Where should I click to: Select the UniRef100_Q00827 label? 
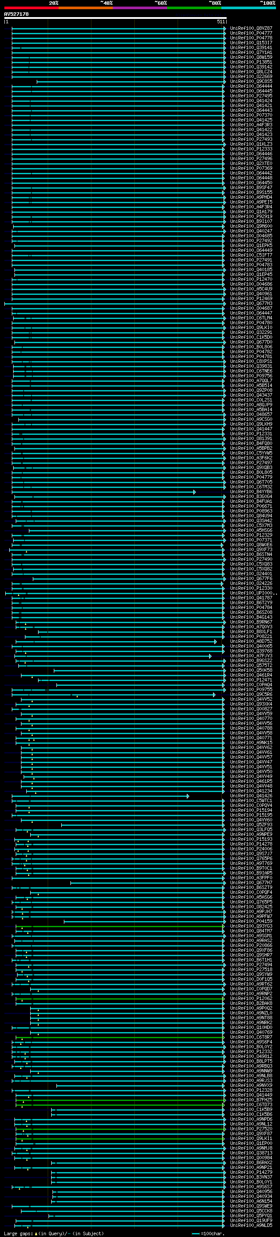tap(251, 709)
